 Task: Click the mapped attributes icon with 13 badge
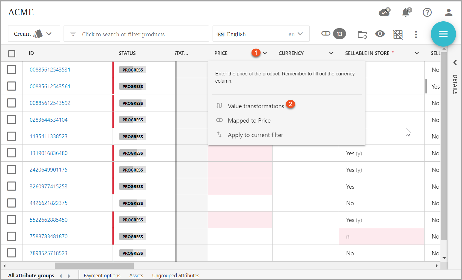pyautogui.click(x=333, y=34)
